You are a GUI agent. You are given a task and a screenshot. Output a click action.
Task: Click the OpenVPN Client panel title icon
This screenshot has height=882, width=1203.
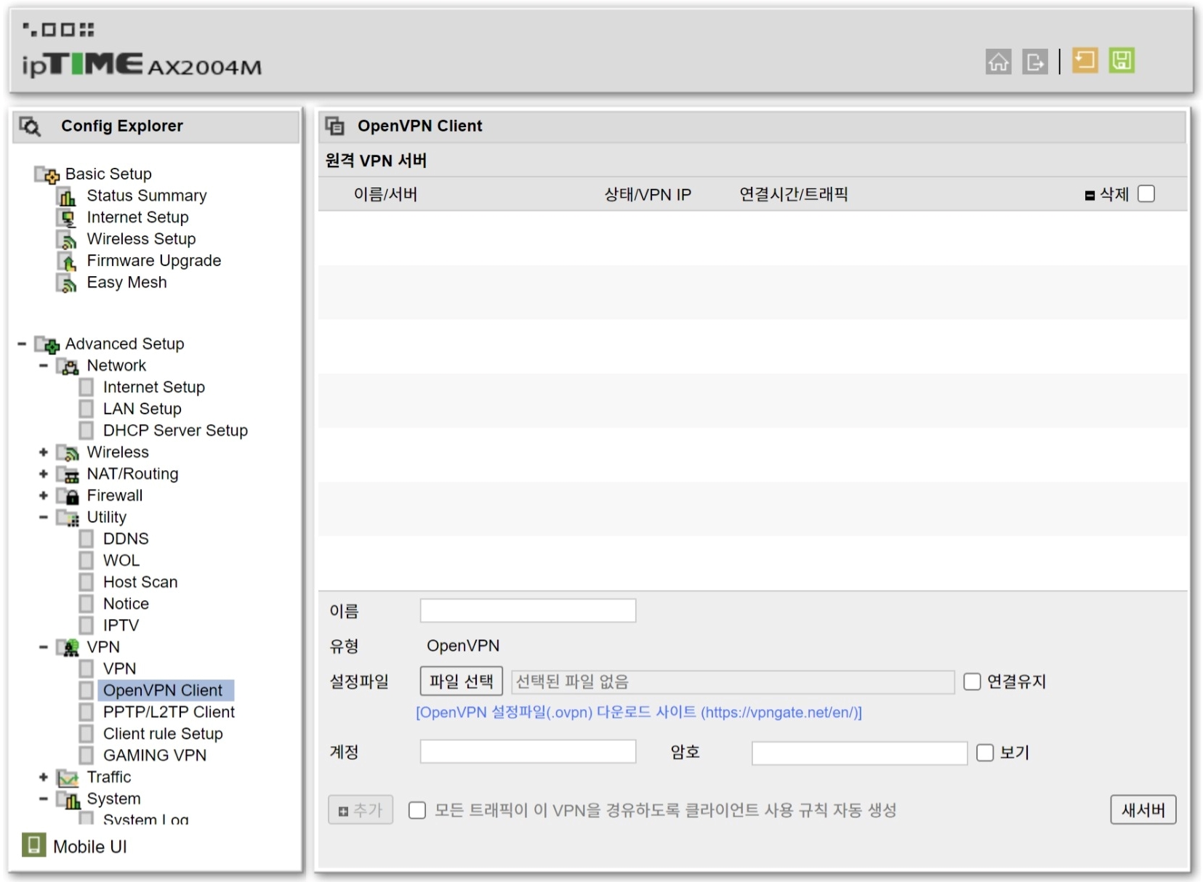pos(334,126)
